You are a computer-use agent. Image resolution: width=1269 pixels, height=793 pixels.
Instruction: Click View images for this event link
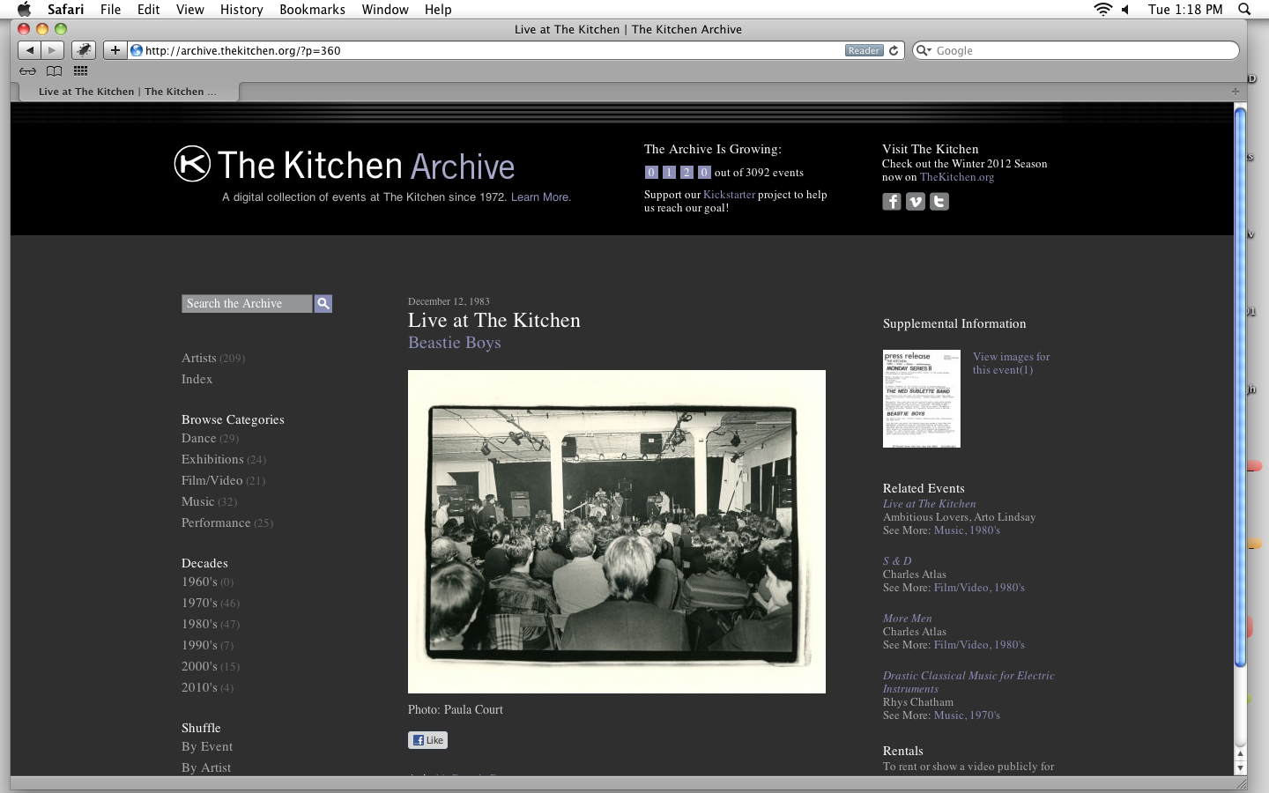point(1012,363)
